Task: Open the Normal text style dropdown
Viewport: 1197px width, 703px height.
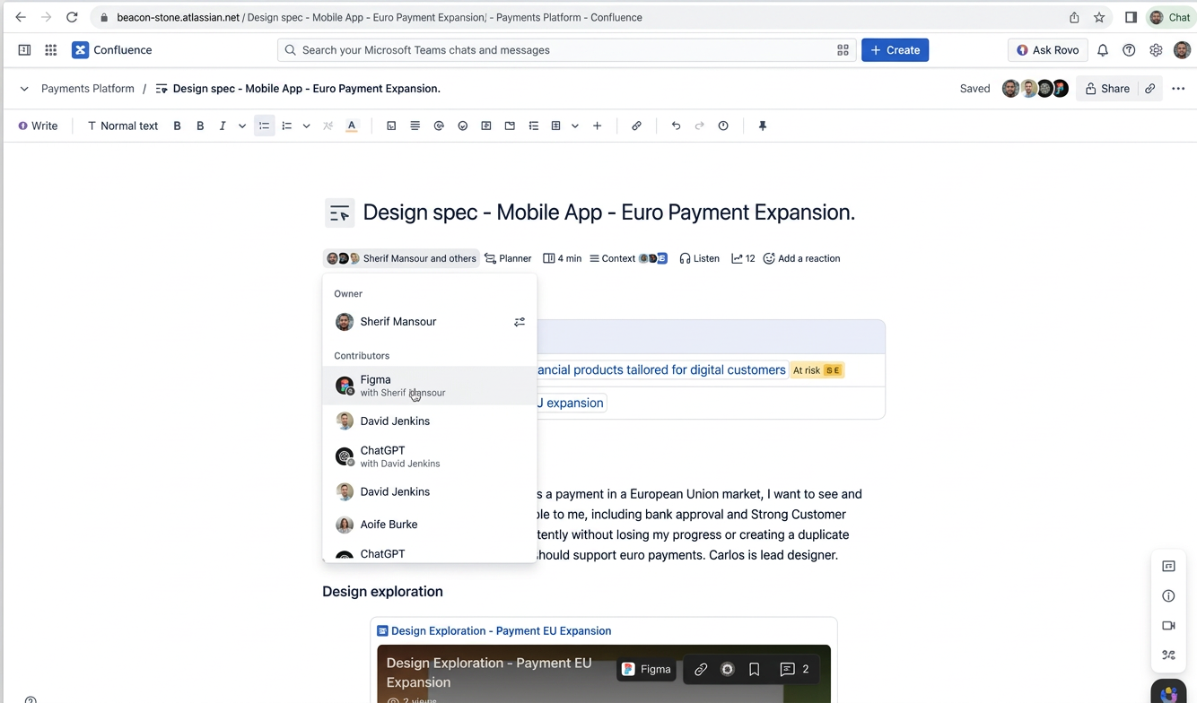Action: pyautogui.click(x=123, y=126)
